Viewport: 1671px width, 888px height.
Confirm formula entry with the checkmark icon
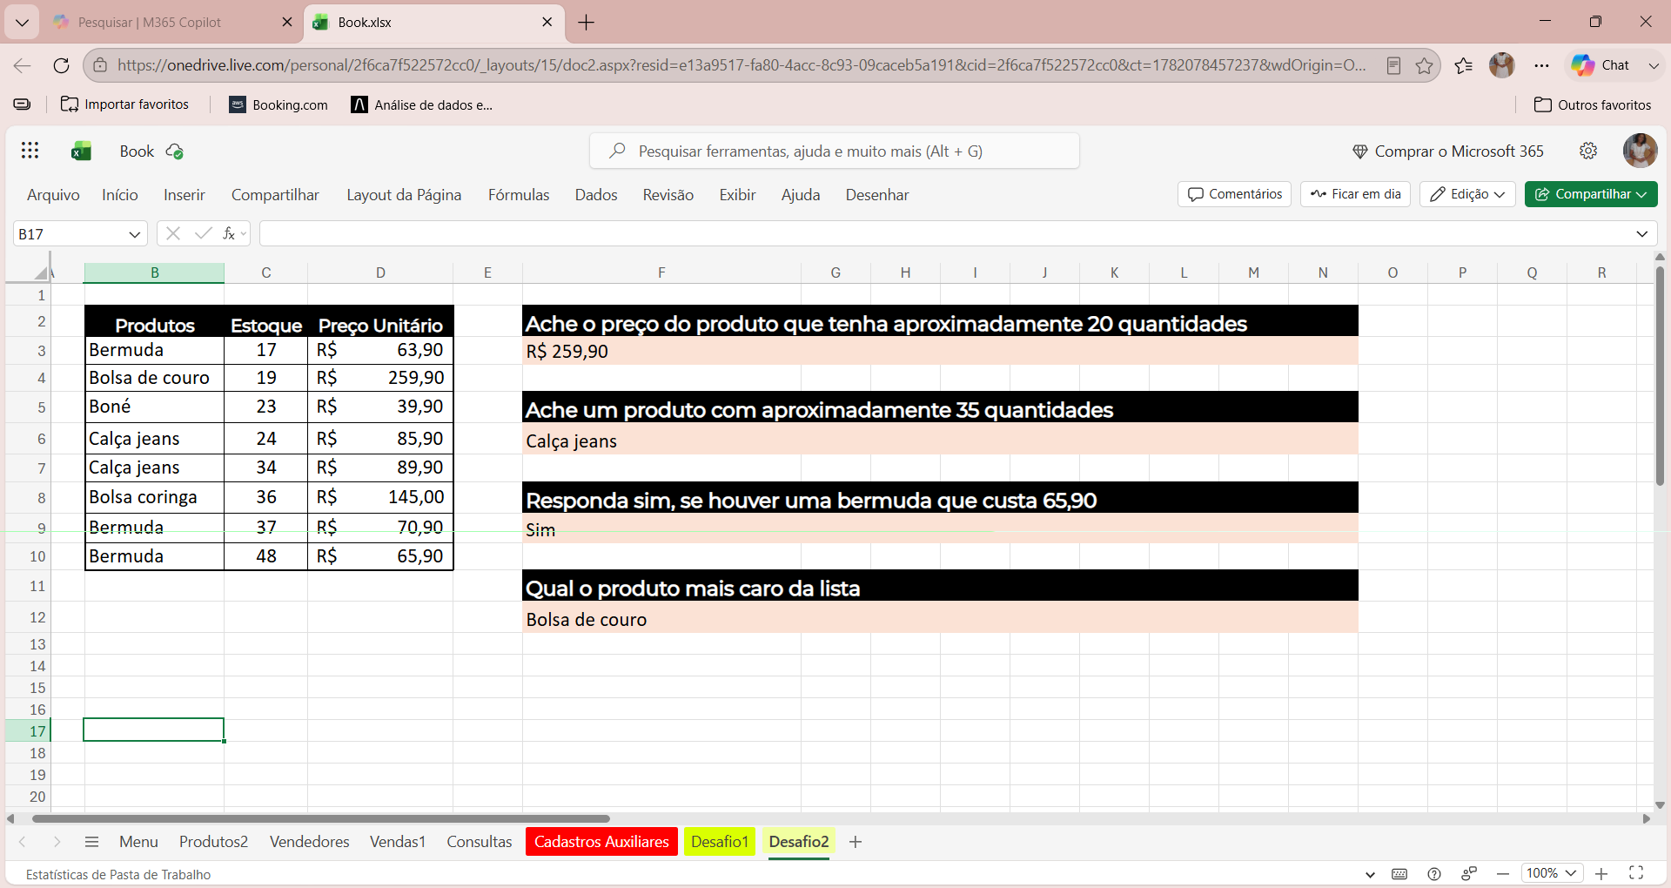tap(204, 233)
